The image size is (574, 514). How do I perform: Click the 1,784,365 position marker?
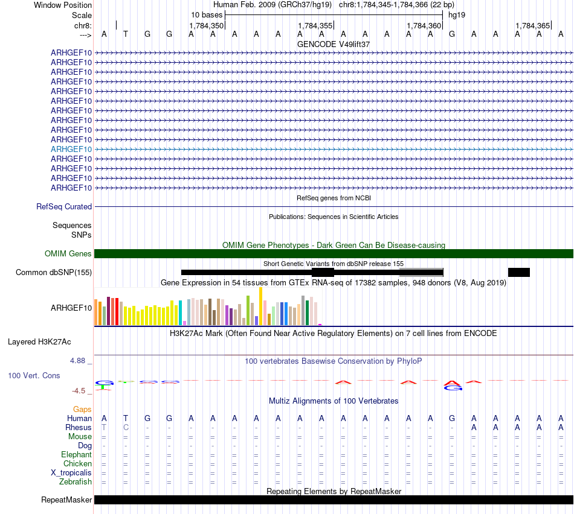pos(533,25)
